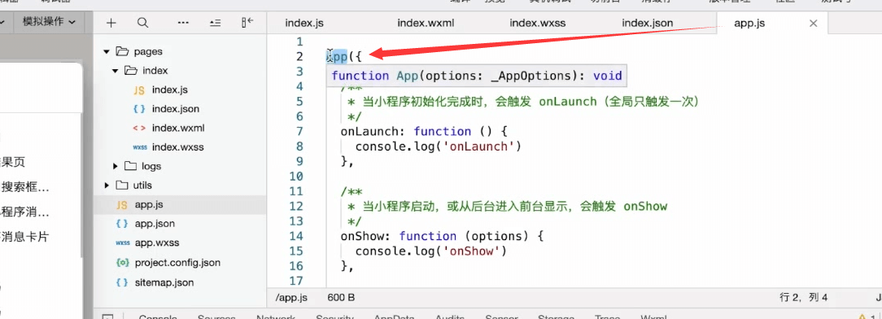Switch to the index.wxss editor tab
The height and width of the screenshot is (319, 882).
(537, 24)
